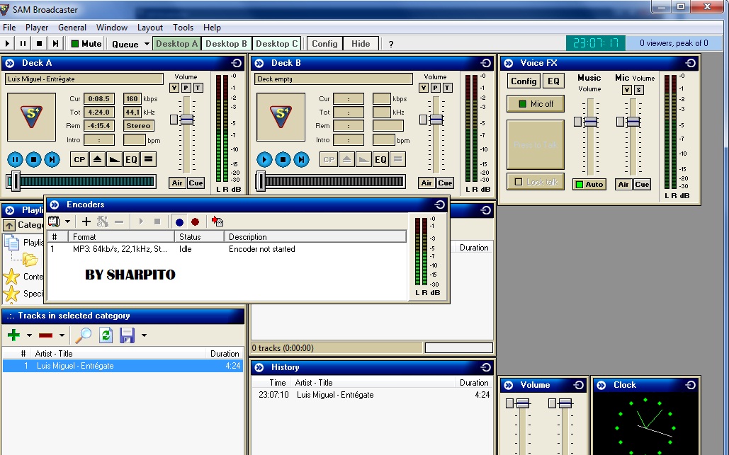
Task: Collapse Deck A panel via header arrow icon
Action: pos(10,63)
